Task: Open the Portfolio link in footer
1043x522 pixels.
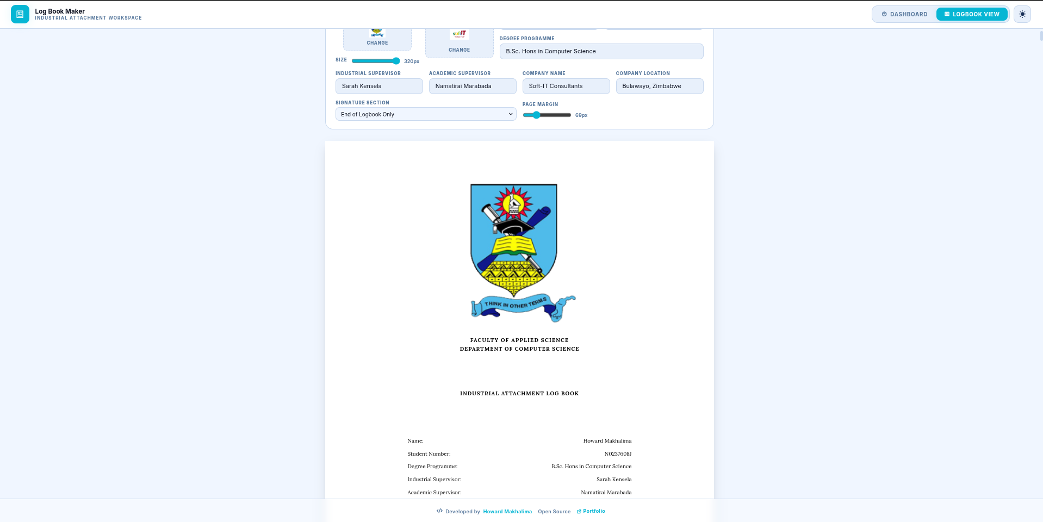Action: click(x=591, y=511)
